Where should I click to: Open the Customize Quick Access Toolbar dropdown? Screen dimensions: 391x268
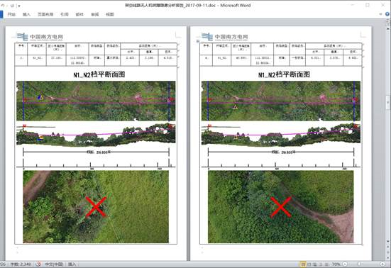[x=19, y=6]
